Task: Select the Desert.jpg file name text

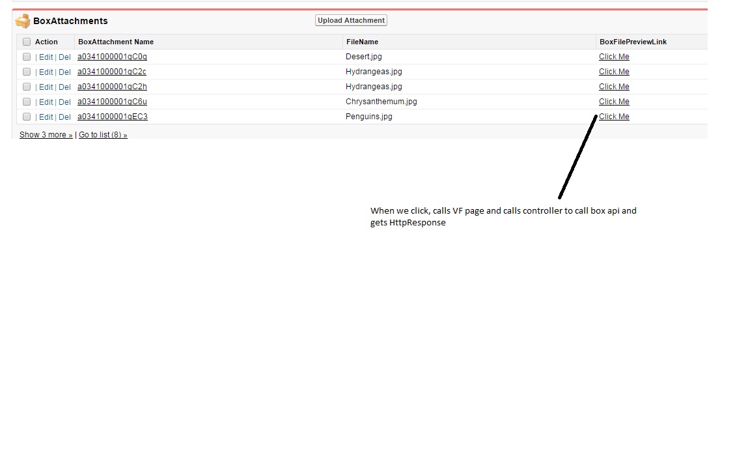Action: (x=363, y=57)
